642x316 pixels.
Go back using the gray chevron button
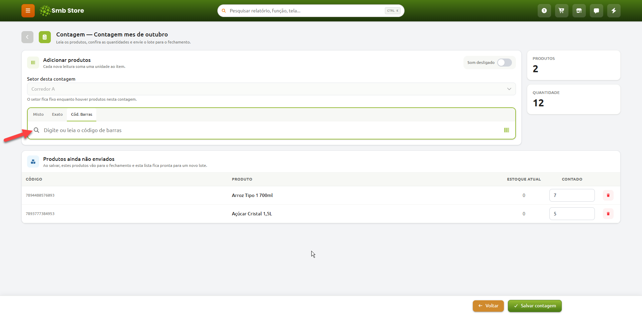point(27,37)
